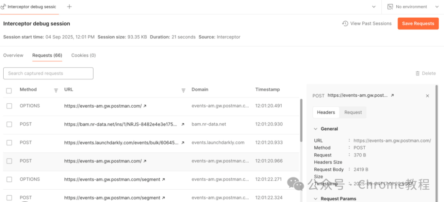Click the 12:01:22.271 timestamp cell
The image size is (444, 202).
tap(269, 179)
